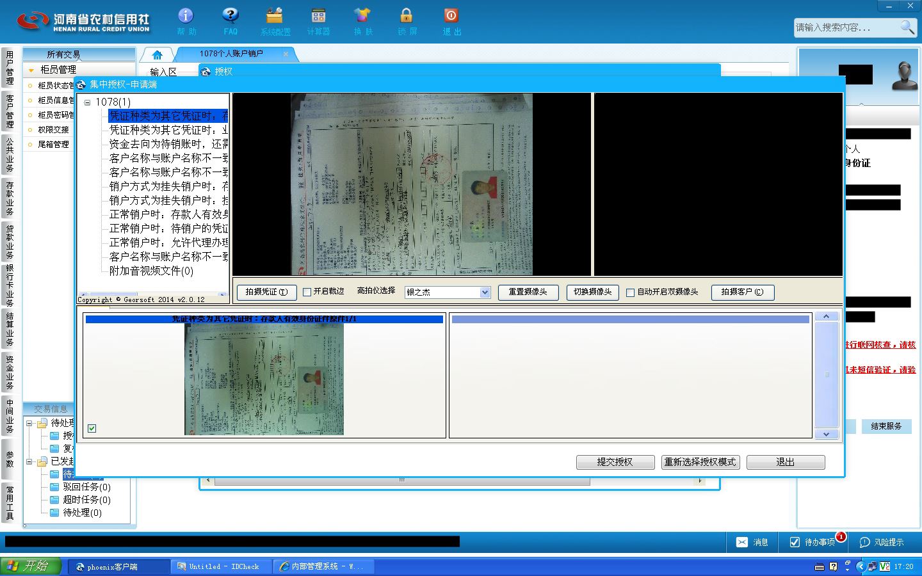This screenshot has height=576, width=922.
Task: Open the 银行卡业务 side tab
Action: click(9, 285)
